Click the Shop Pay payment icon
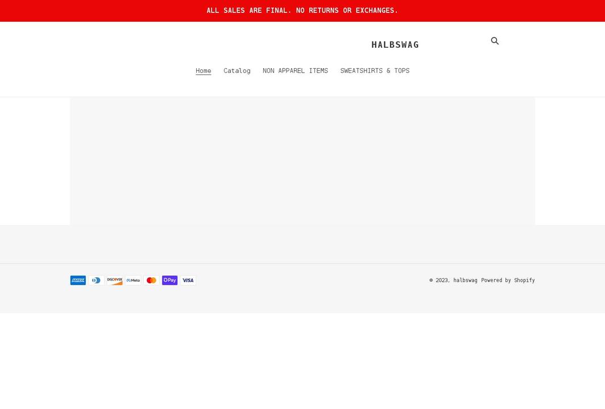Image resolution: width=605 pixels, height=409 pixels. 169,280
